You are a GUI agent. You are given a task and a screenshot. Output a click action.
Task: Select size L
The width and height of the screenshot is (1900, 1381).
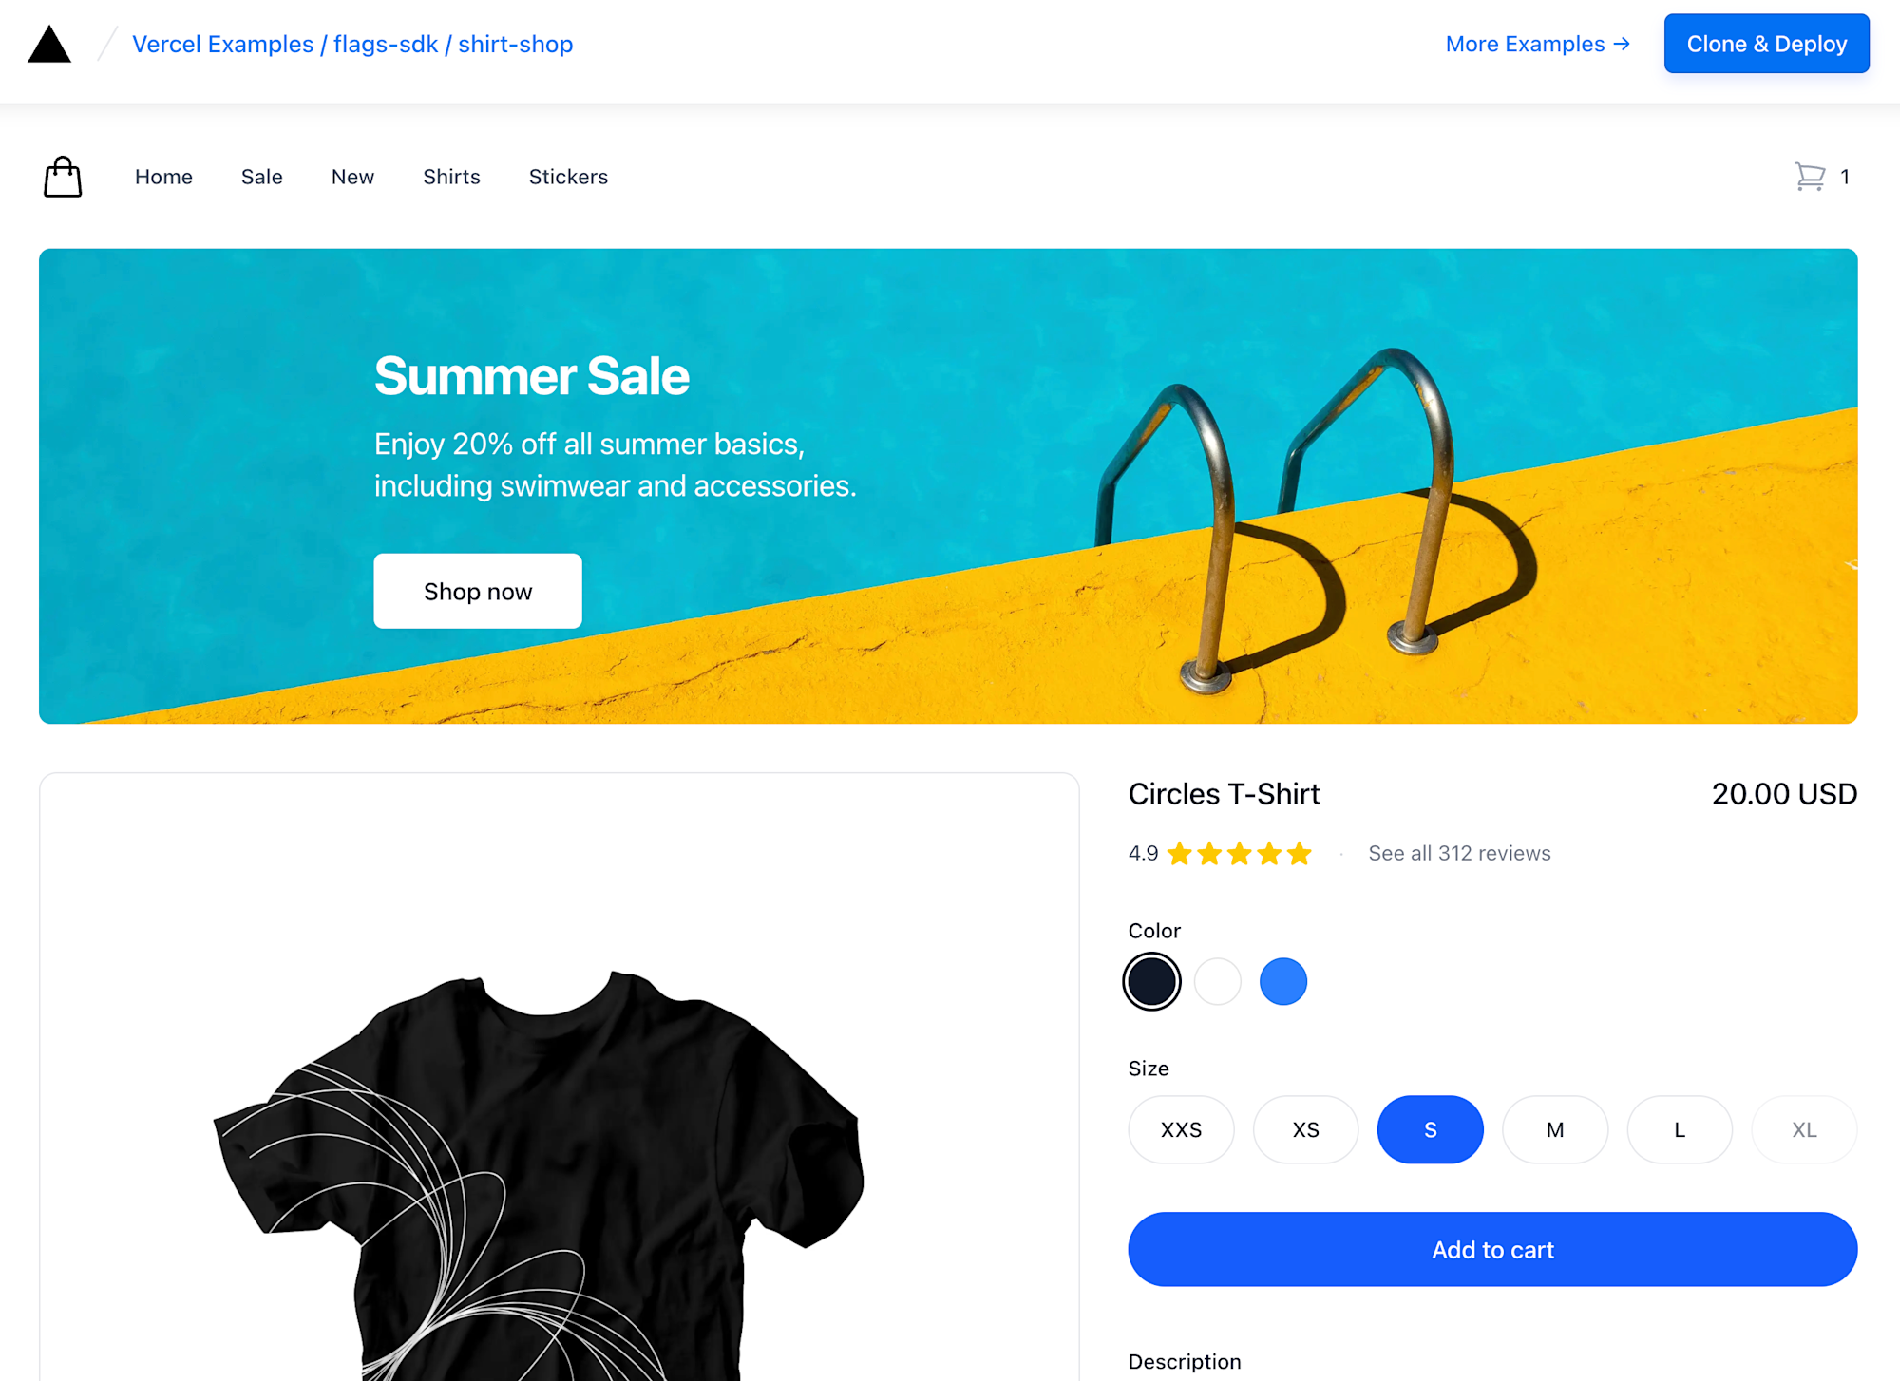[x=1680, y=1130]
